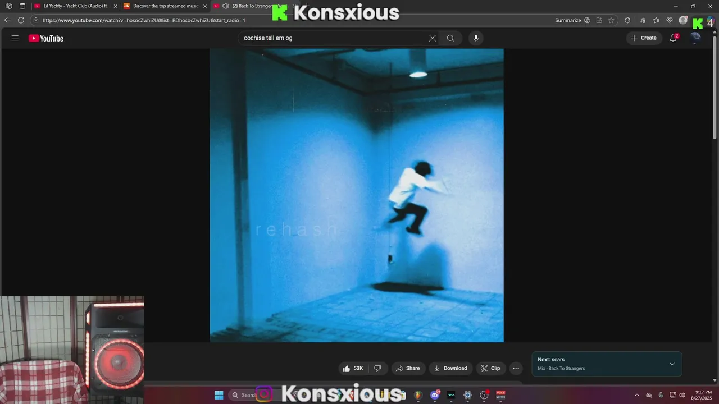Open the Copilot icon beside Summarize
The height and width of the screenshot is (404, 719).
[587, 20]
